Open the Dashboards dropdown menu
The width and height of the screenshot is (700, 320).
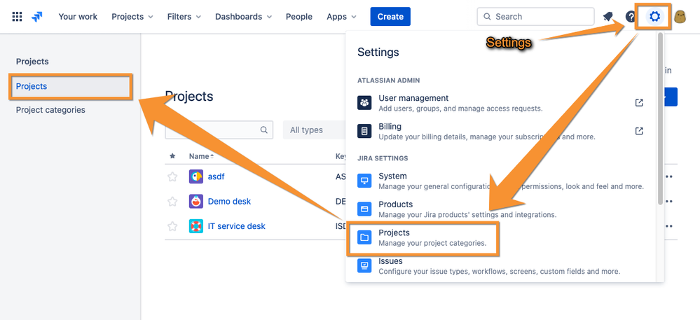[243, 17]
